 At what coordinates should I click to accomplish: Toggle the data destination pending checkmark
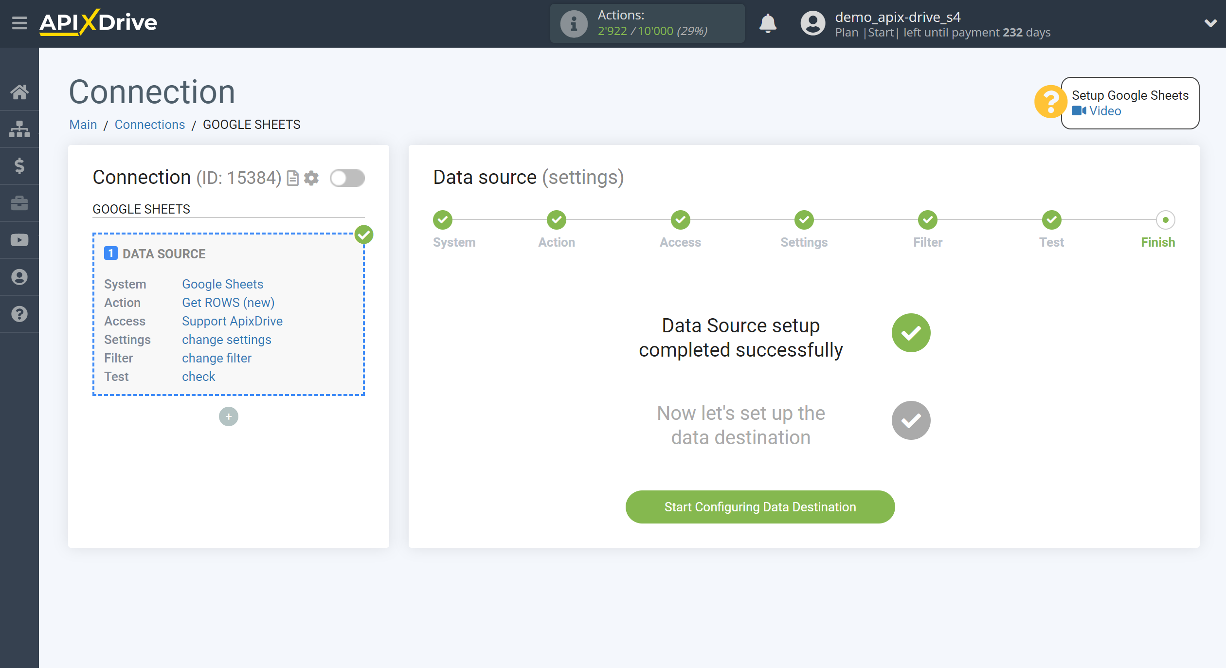[910, 420]
